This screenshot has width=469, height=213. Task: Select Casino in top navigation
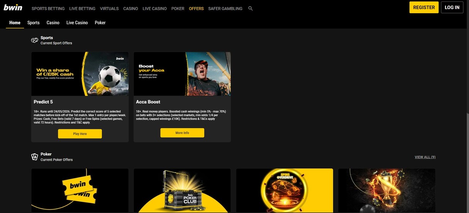pyautogui.click(x=130, y=8)
